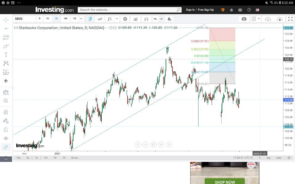295x184 pixels.
Task: Switch to the 1M interval
Action: tap(65, 19)
